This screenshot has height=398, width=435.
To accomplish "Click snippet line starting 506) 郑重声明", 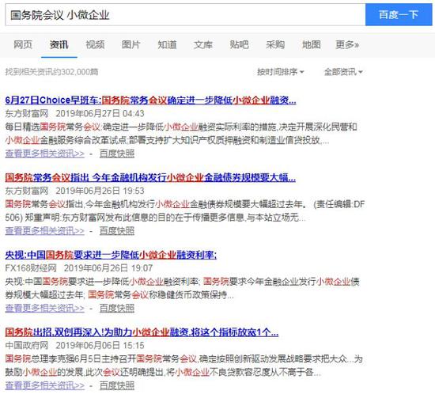I will [x=155, y=218].
